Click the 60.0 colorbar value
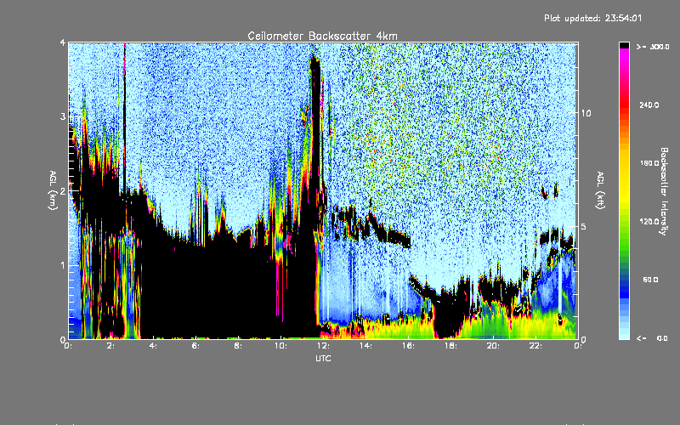The image size is (680, 425). (650, 280)
